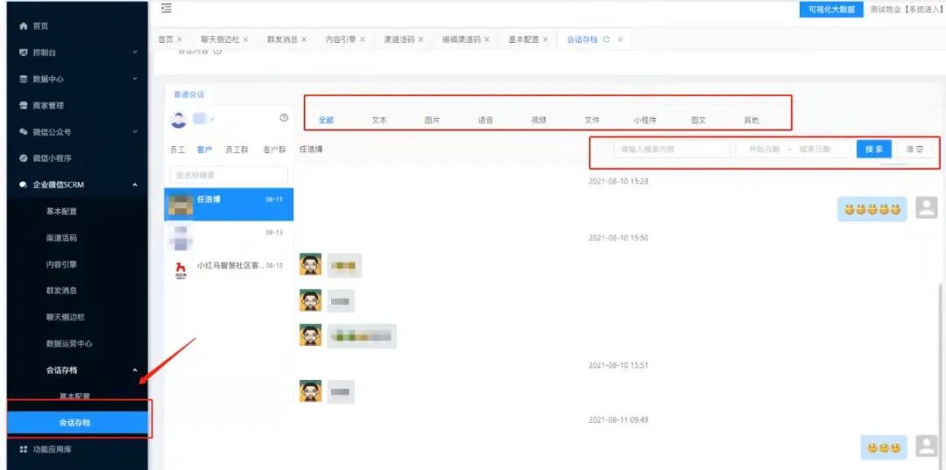This screenshot has height=470, width=946.
Task: Close the 内容引擎 tab
Action: tap(363, 39)
